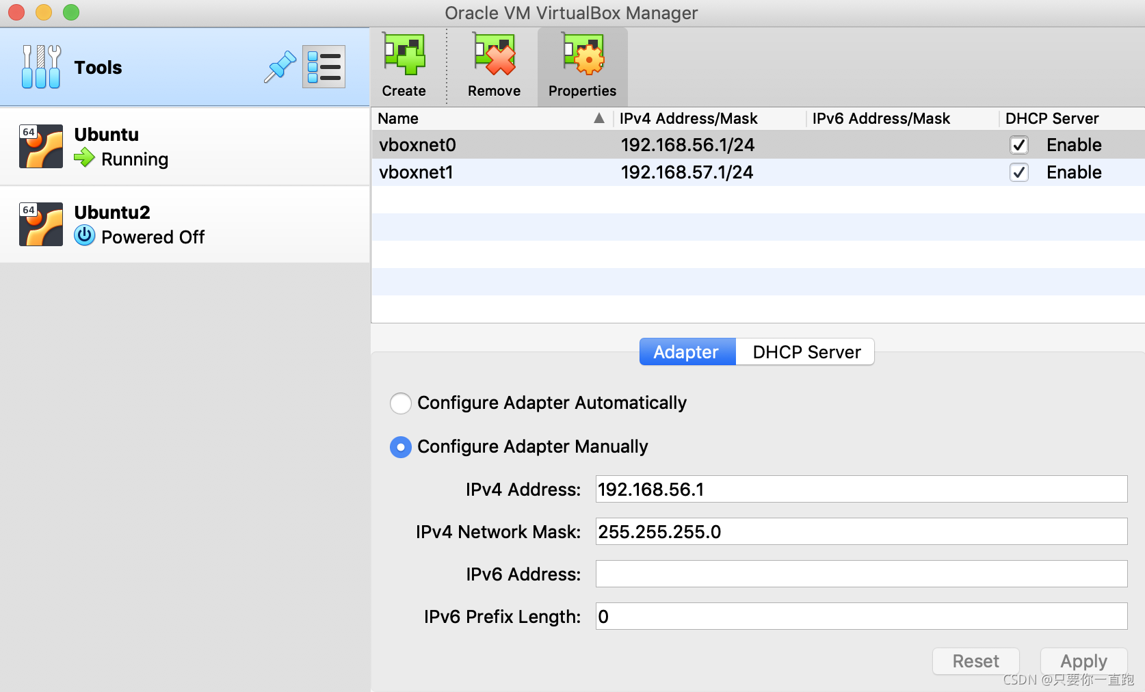Click the Create network toolbar icon
1145x692 pixels.
click(x=404, y=55)
